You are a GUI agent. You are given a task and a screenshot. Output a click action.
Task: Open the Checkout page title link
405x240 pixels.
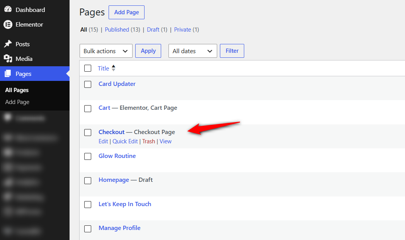112,132
